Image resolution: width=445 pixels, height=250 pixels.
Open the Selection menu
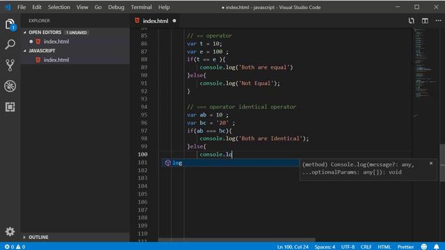point(58,8)
